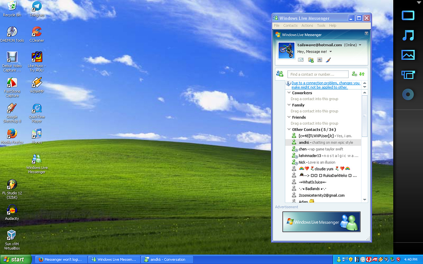Click the disc icon in right sidebar
Image resolution: width=423 pixels, height=264 pixels.
408,94
